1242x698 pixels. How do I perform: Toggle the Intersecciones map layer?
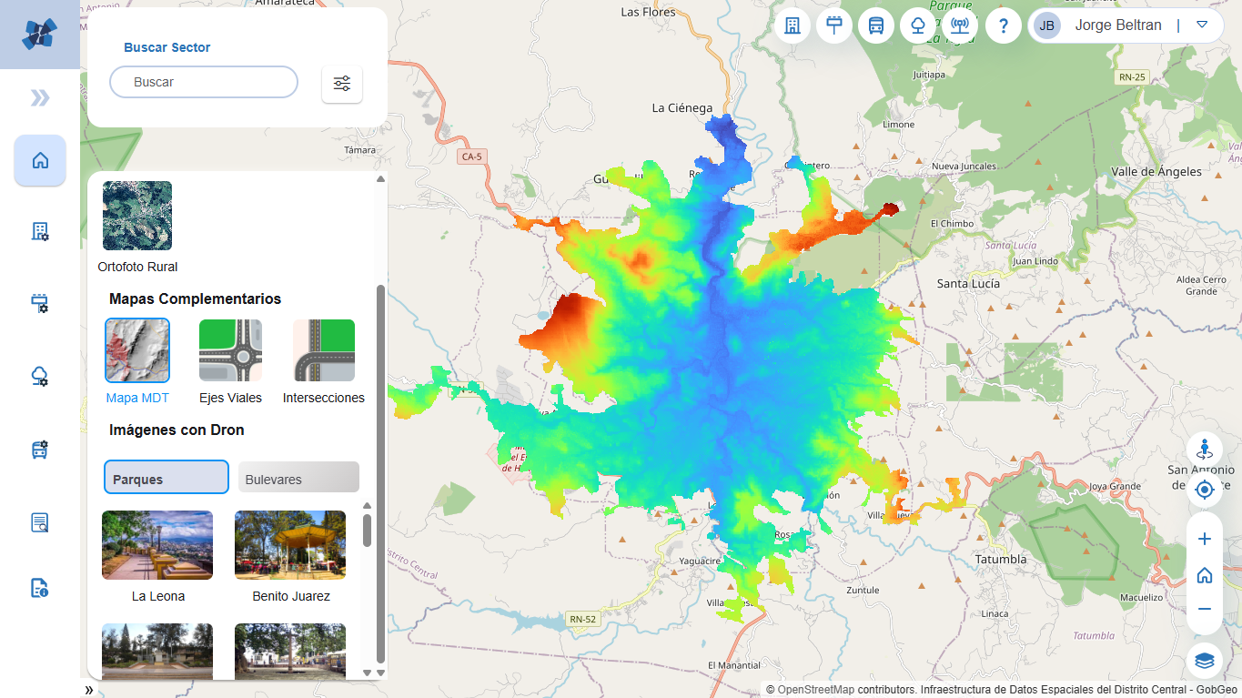coord(323,350)
